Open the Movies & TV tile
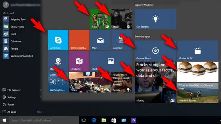 [x=198, y=51]
